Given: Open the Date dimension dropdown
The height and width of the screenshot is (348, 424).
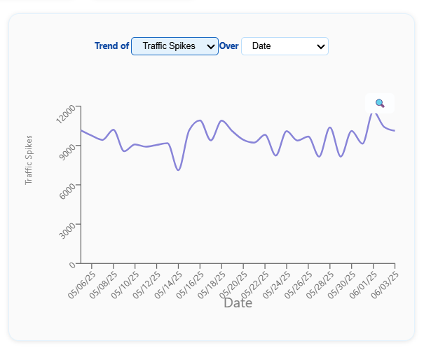Looking at the screenshot, I should pyautogui.click(x=284, y=46).
